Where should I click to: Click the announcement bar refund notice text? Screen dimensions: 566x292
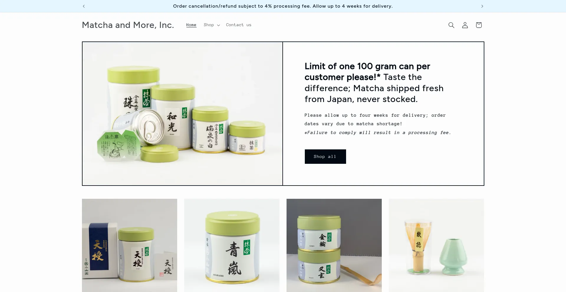[283, 6]
